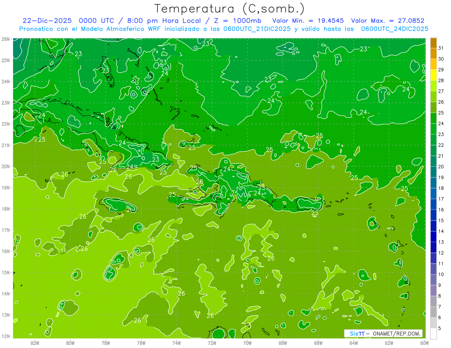
Task: Click legend label '9' on color bar
Action: tap(440, 285)
